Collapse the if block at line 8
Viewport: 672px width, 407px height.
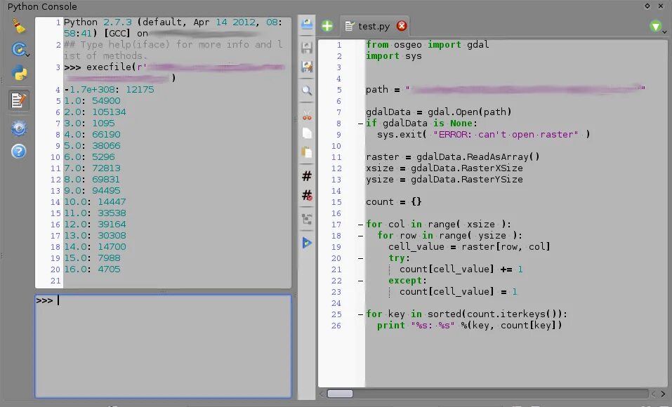coord(360,124)
